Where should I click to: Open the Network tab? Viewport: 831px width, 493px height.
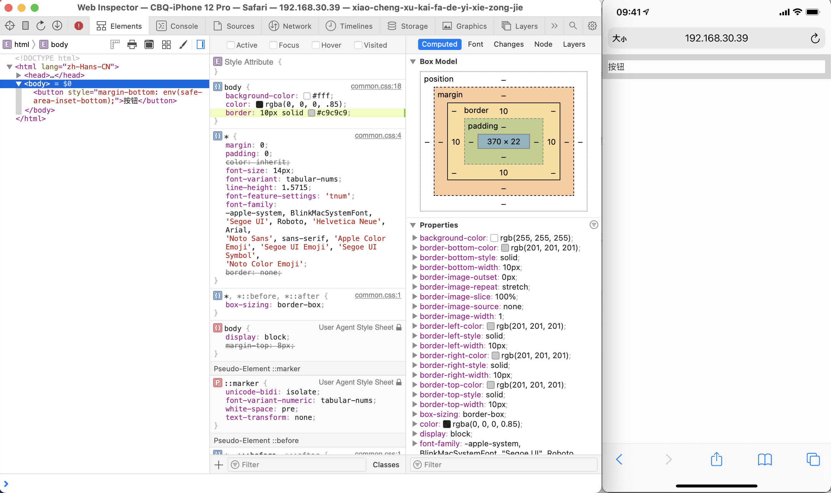point(290,26)
